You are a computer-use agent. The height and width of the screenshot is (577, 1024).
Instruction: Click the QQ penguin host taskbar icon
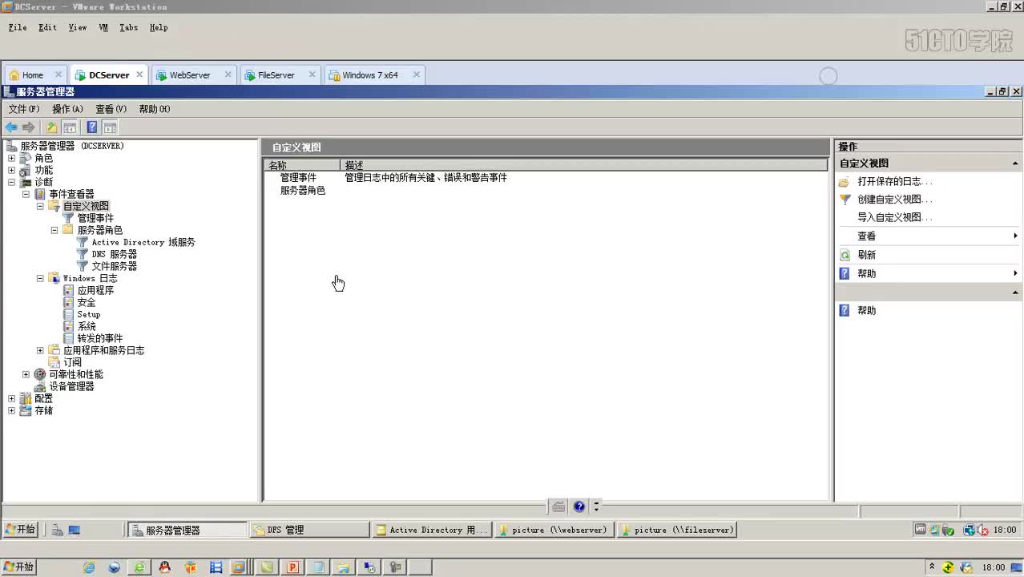tap(165, 567)
